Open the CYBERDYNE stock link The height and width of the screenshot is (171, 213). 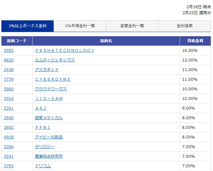pos(53,80)
